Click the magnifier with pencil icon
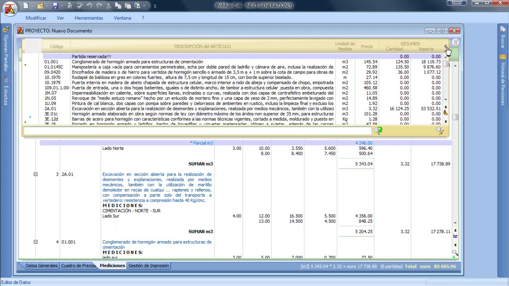Screen dimensions: 509x286 click(x=440, y=130)
